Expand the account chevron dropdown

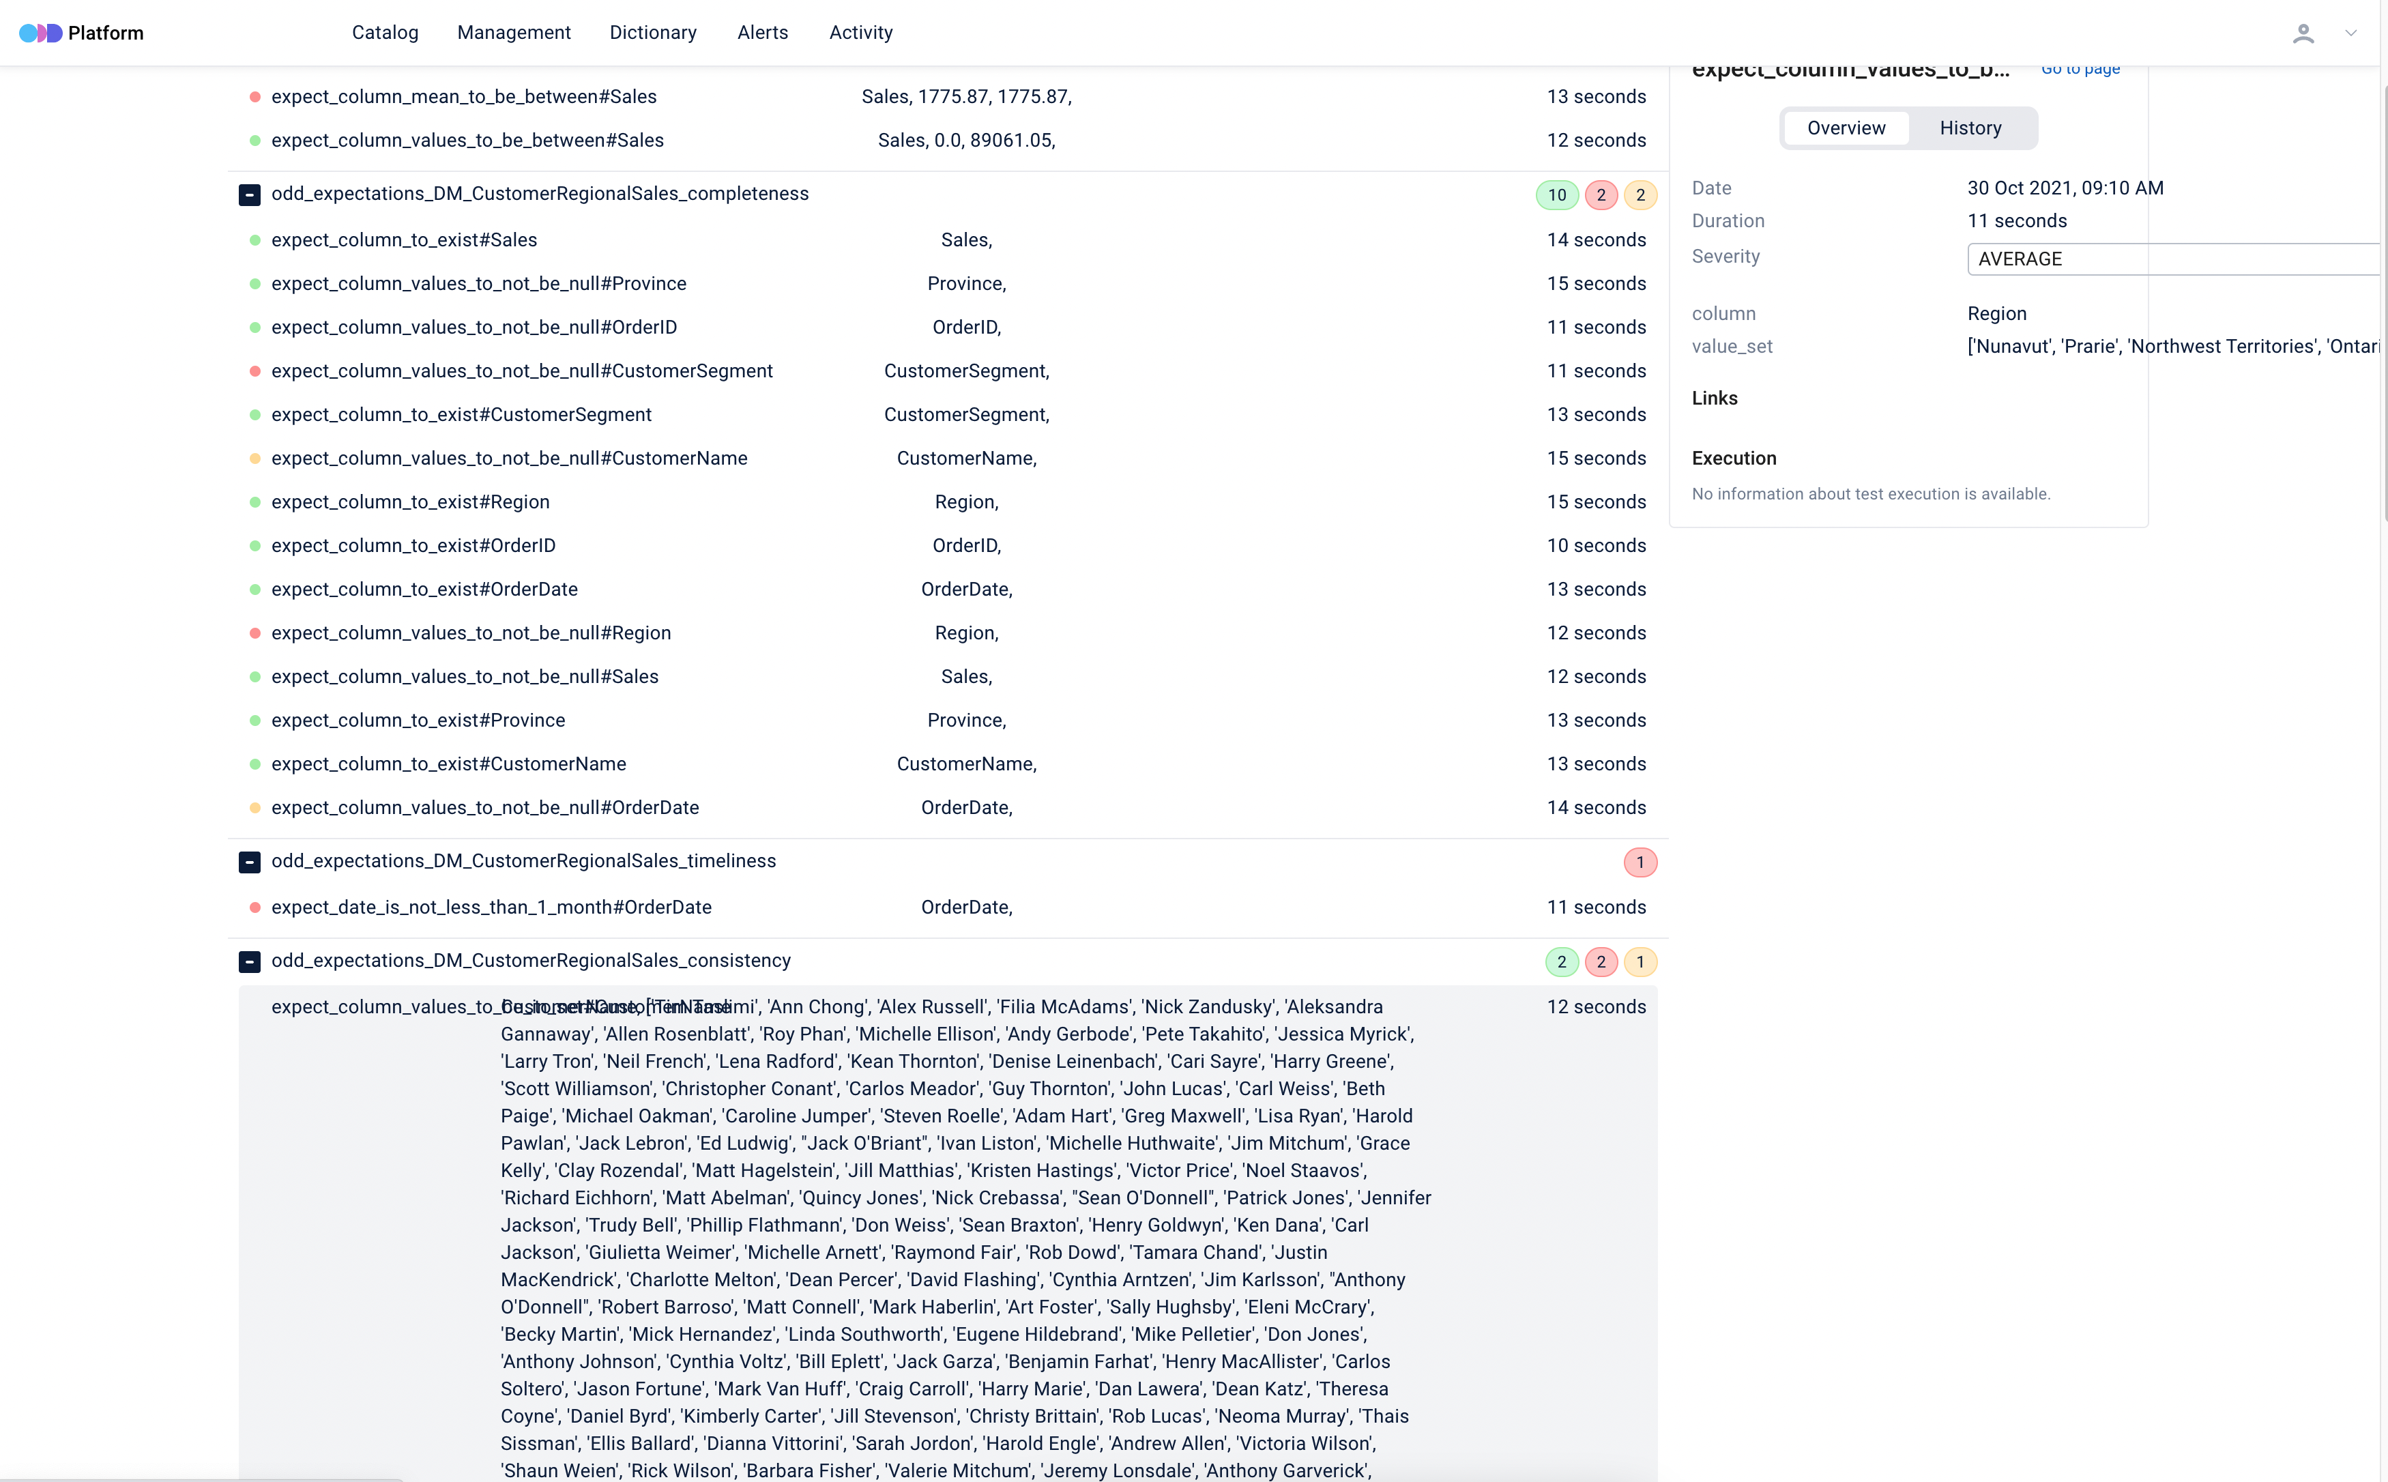click(2350, 33)
